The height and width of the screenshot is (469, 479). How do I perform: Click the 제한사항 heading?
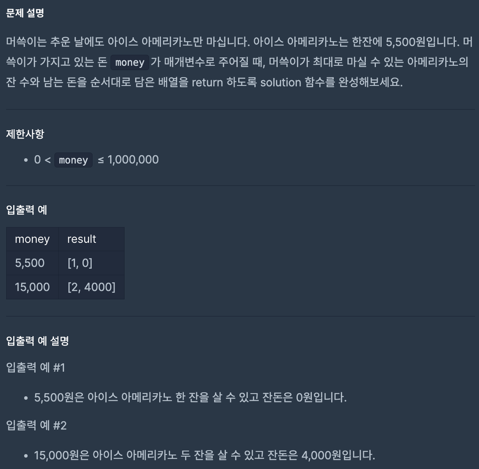point(25,134)
